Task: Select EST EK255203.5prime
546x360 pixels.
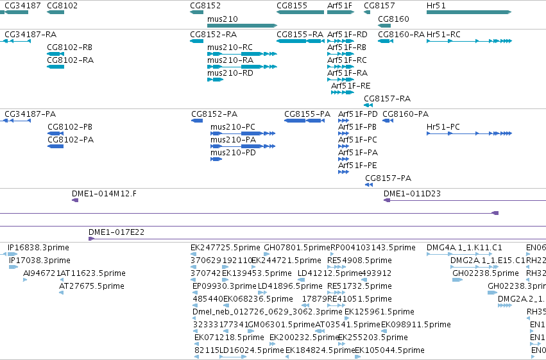Action: click(373, 338)
